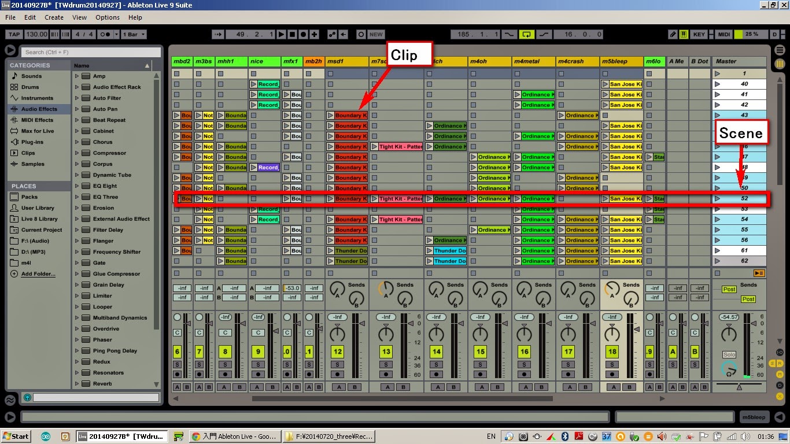This screenshot has height=444, width=790.
Task: Toggle the I-O section show button
Action: (x=779, y=352)
